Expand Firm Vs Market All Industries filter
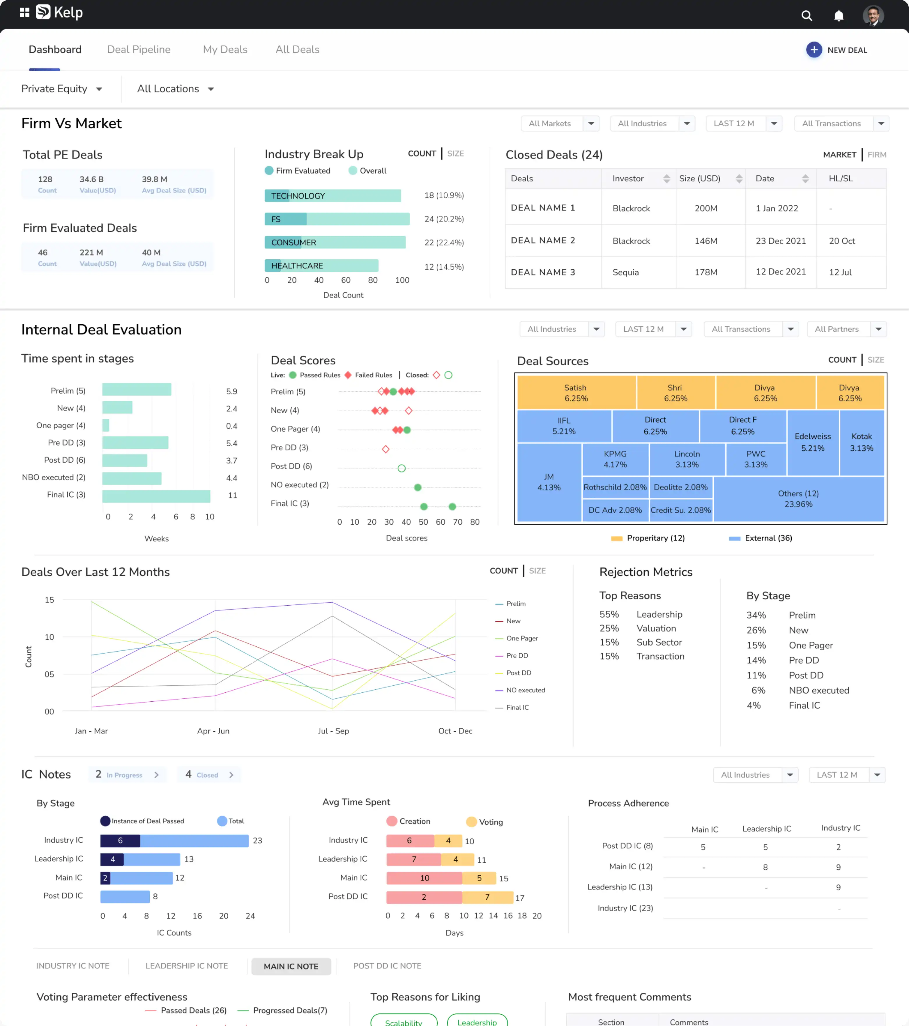Screen dimensions: 909x1026 (687, 123)
